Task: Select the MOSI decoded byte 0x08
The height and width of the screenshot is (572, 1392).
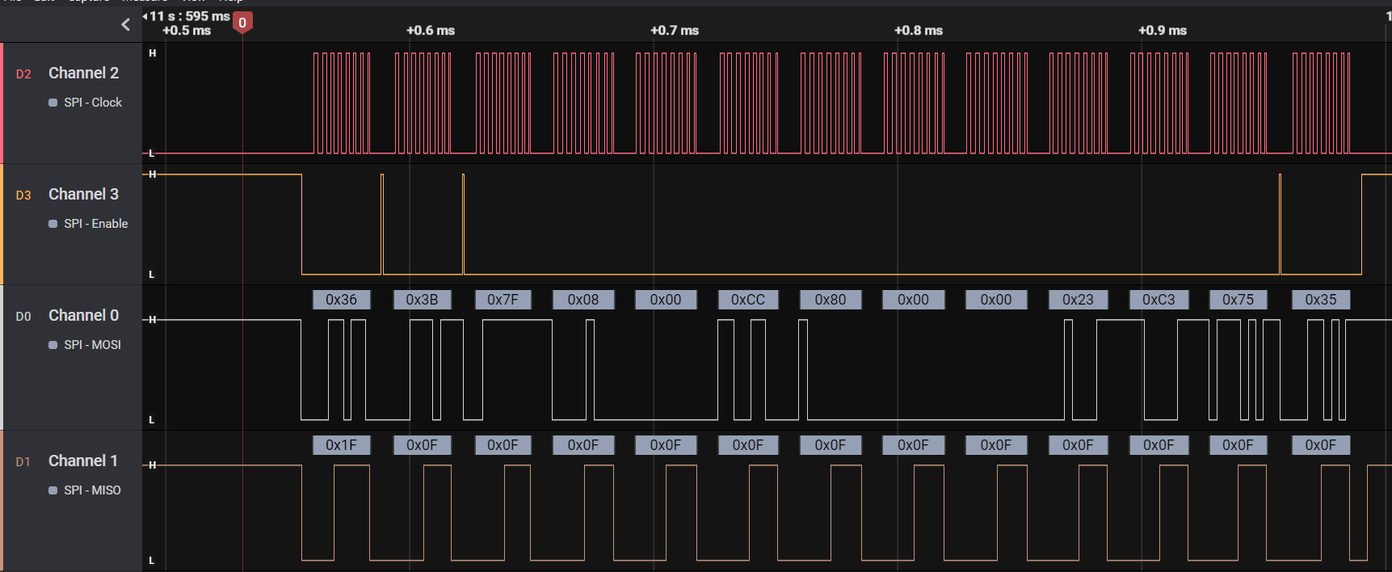Action: (x=583, y=300)
